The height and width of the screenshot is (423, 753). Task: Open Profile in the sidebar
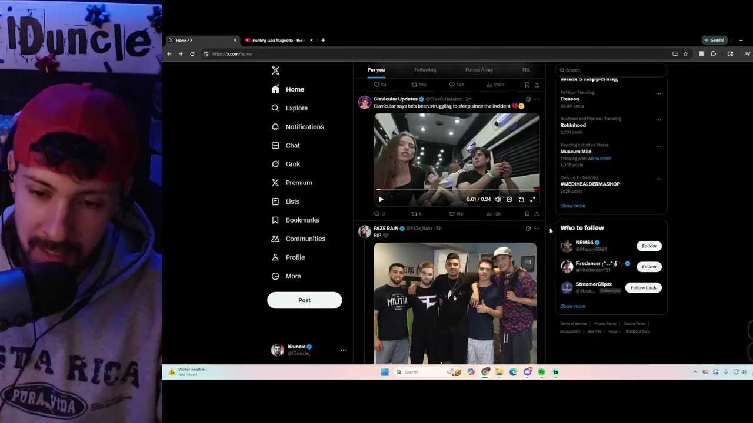288,257
